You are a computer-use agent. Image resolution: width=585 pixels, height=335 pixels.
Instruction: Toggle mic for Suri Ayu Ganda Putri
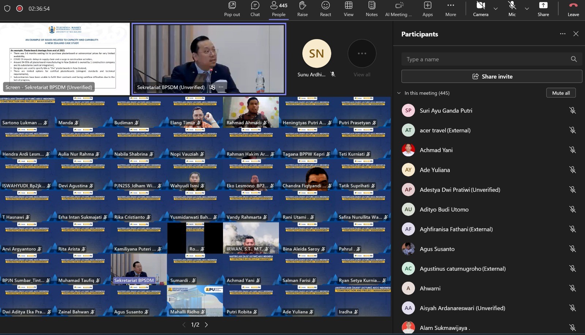point(573,110)
